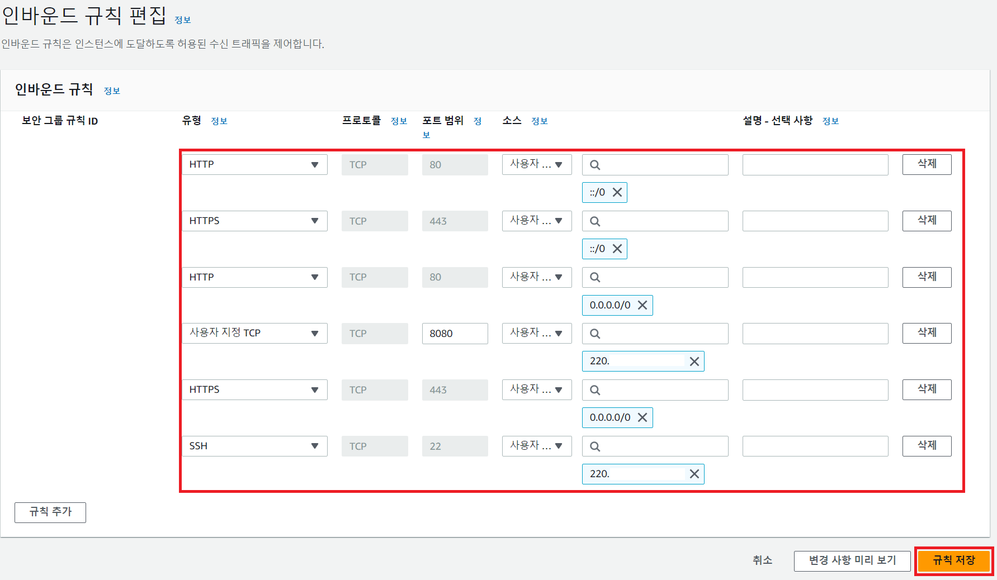The image size is (997, 580).
Task: Open 정보 link beside 소스 column
Action: coord(540,121)
